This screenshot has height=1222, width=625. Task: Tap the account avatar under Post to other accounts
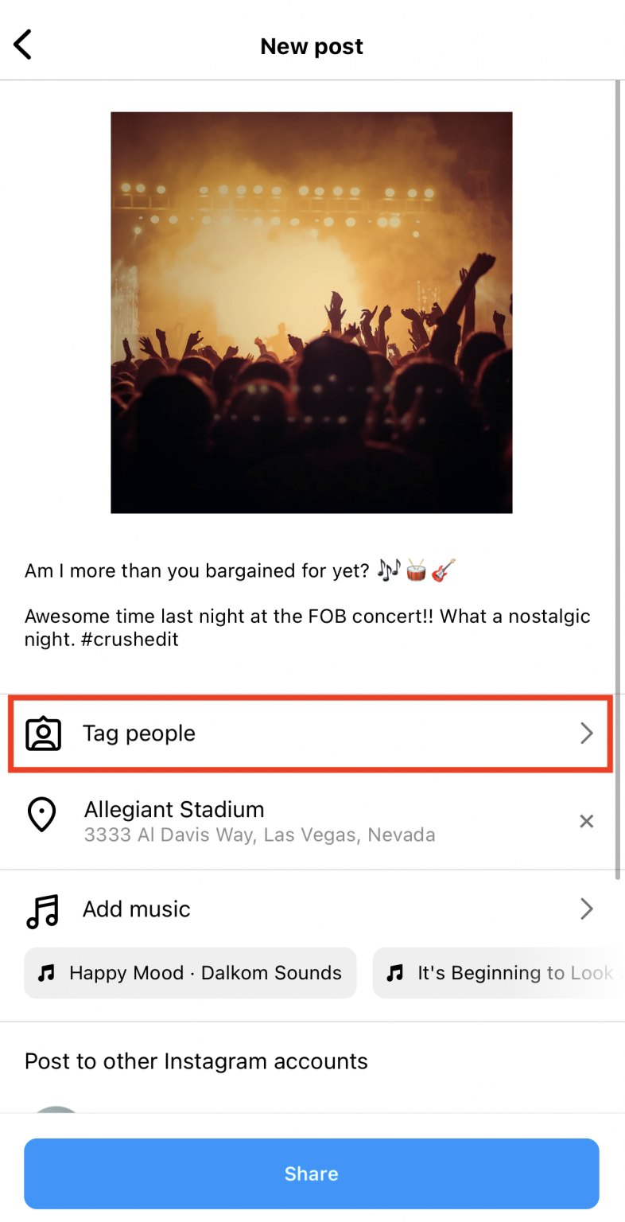(55, 1116)
